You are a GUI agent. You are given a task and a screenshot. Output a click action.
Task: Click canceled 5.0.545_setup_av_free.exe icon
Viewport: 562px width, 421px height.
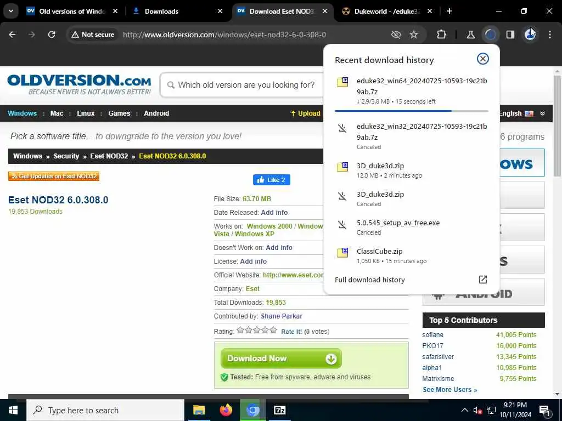point(342,224)
